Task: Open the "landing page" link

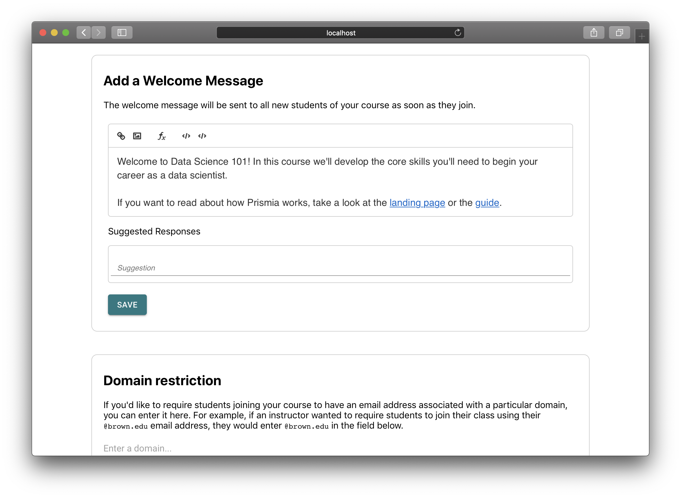Action: coord(417,202)
